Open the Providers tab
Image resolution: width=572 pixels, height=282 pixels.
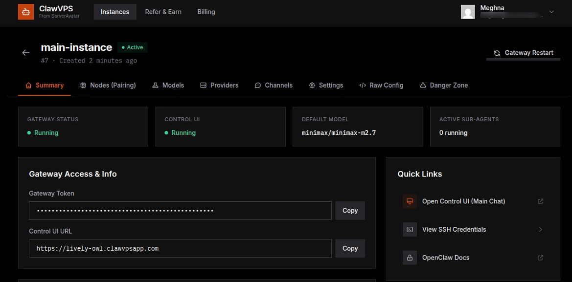pos(219,85)
